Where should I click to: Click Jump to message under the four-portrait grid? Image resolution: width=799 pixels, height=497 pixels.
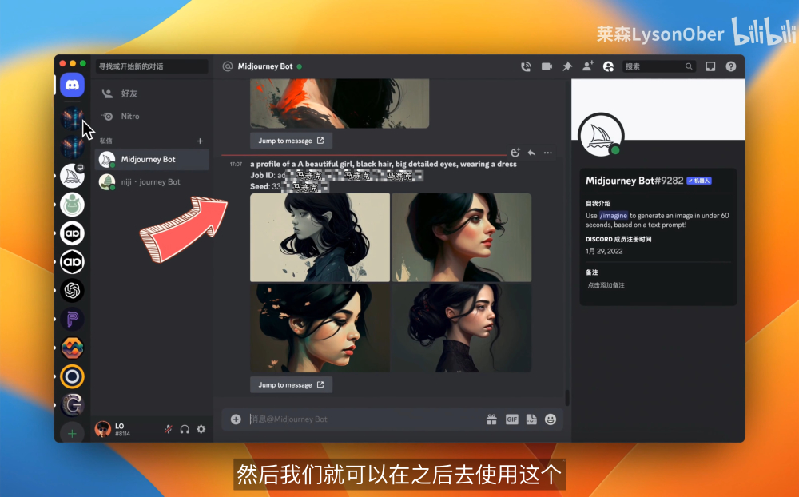[x=291, y=385]
